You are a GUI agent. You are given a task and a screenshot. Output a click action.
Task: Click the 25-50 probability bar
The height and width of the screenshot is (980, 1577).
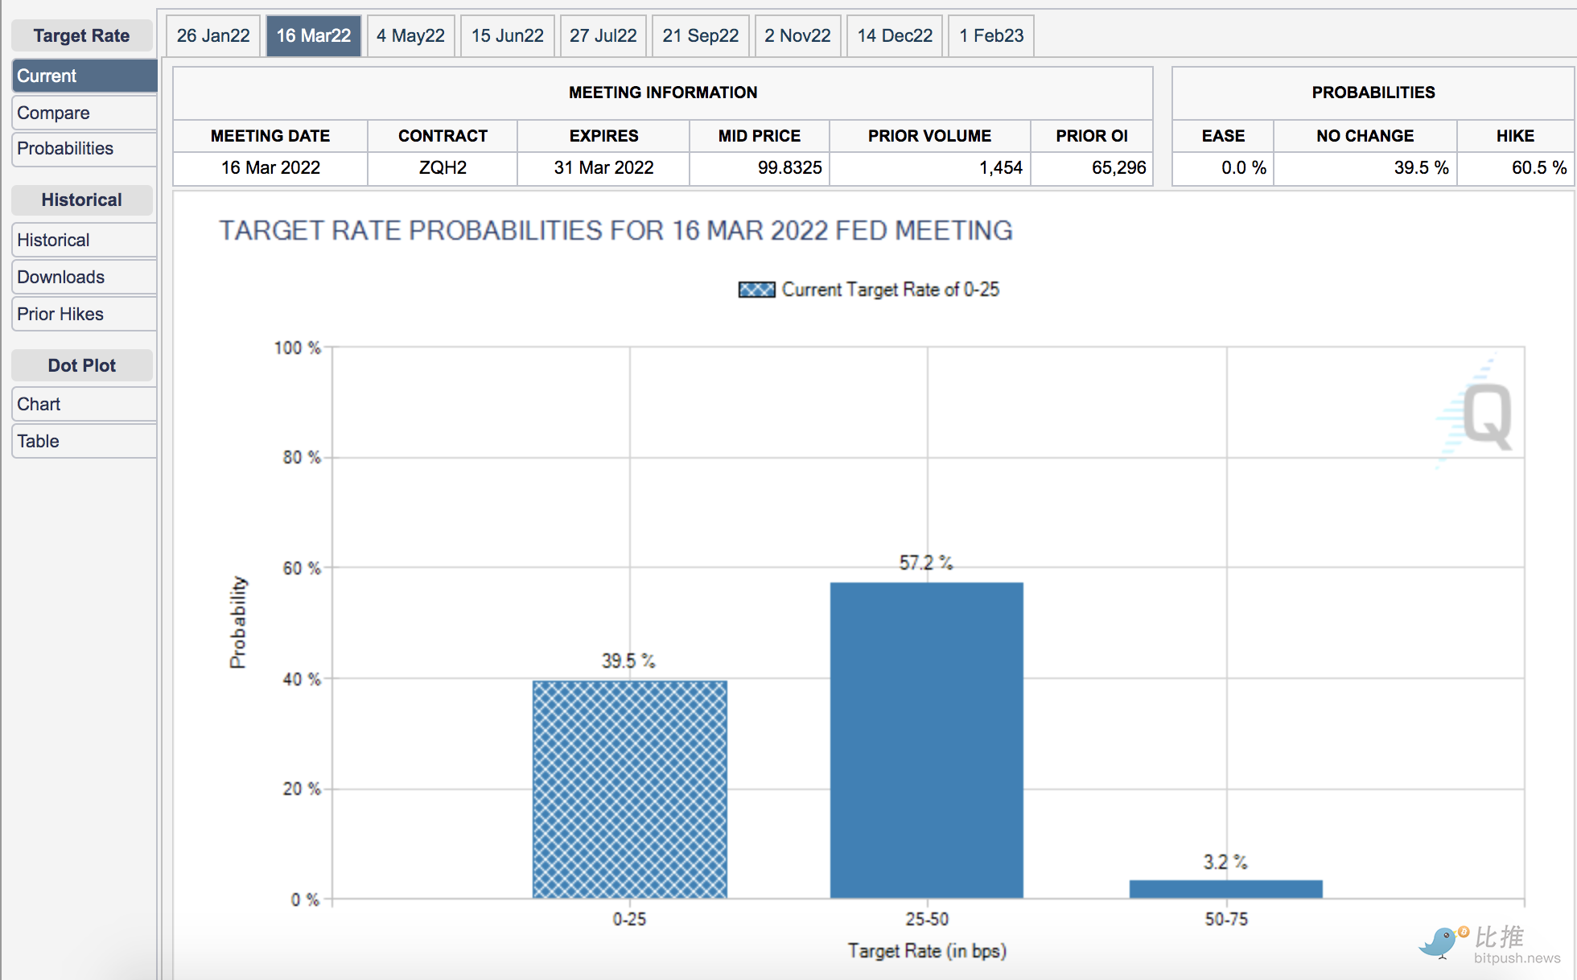(927, 740)
